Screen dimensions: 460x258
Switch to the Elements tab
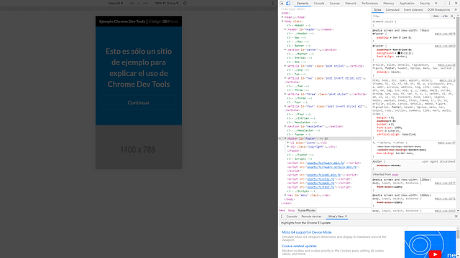click(303, 3)
